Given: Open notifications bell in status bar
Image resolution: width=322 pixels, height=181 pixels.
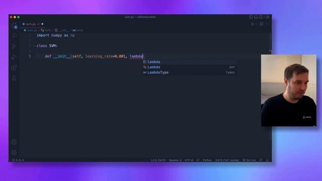Looking at the screenshot, I should [x=267, y=160].
